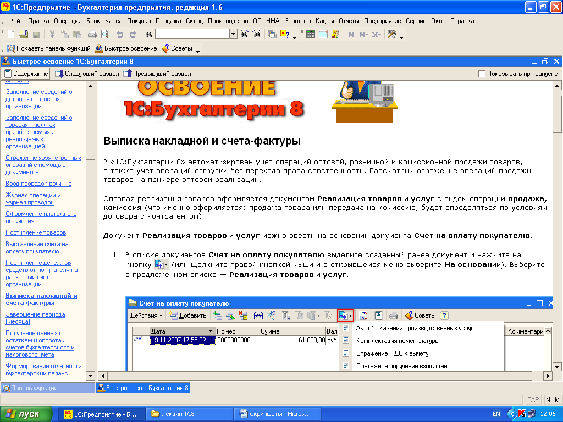Open the Операции menu
Screen dimensions: 563x422
(x=68, y=21)
